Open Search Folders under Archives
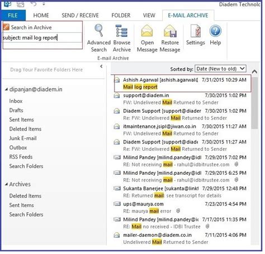 (26, 214)
